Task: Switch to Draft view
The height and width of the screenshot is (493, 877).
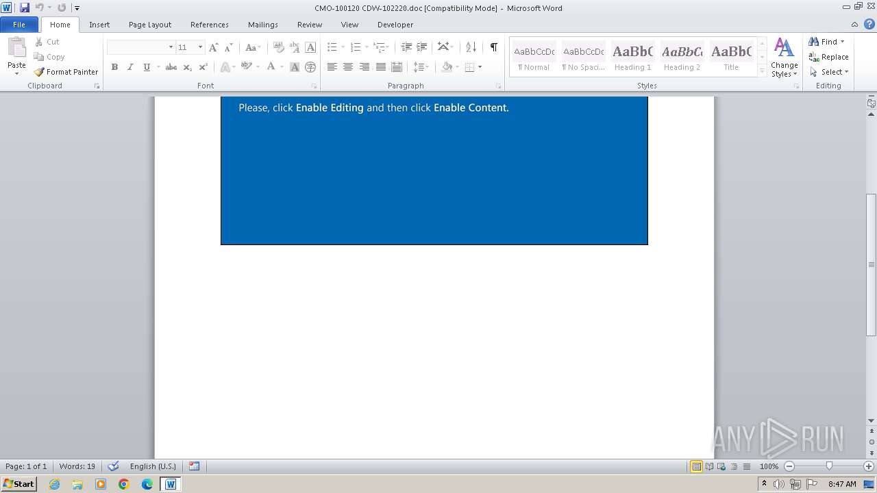Action: (x=746, y=466)
